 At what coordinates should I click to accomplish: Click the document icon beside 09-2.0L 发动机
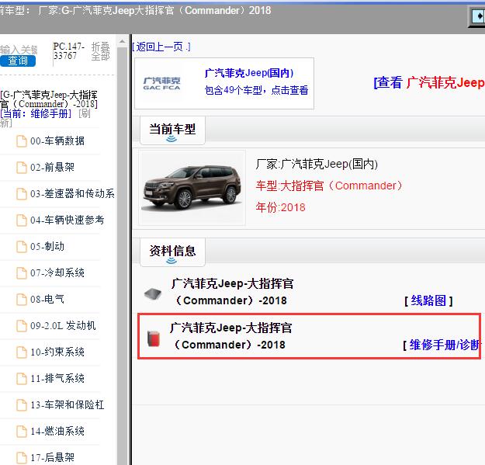pyautogui.click(x=22, y=326)
